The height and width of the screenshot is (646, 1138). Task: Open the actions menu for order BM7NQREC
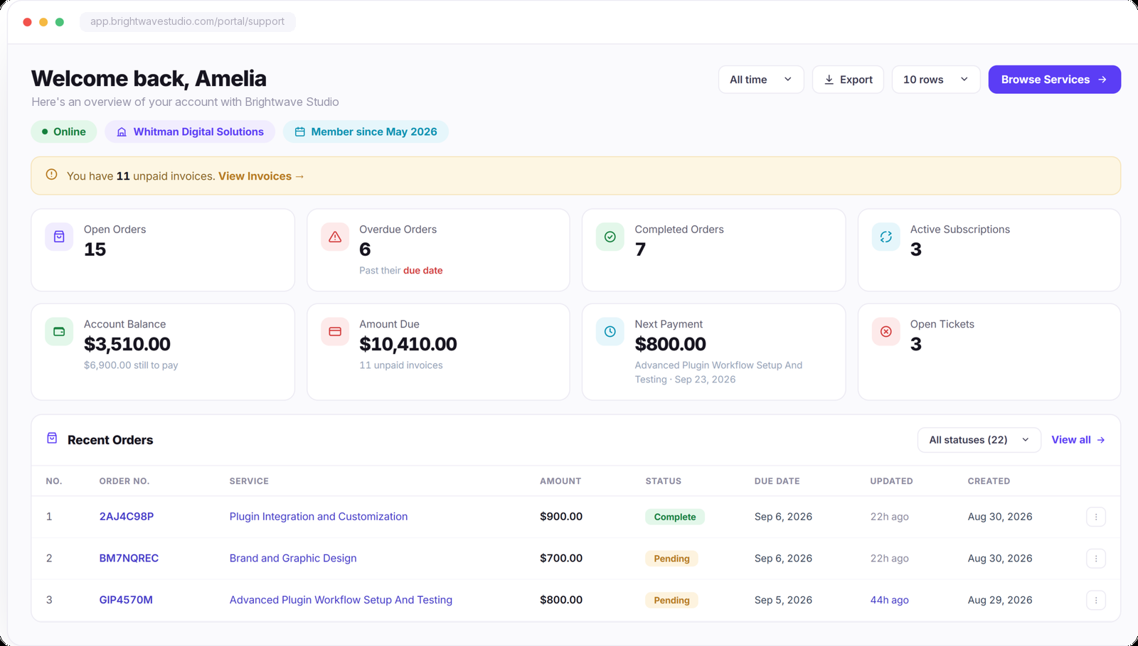[x=1096, y=559]
